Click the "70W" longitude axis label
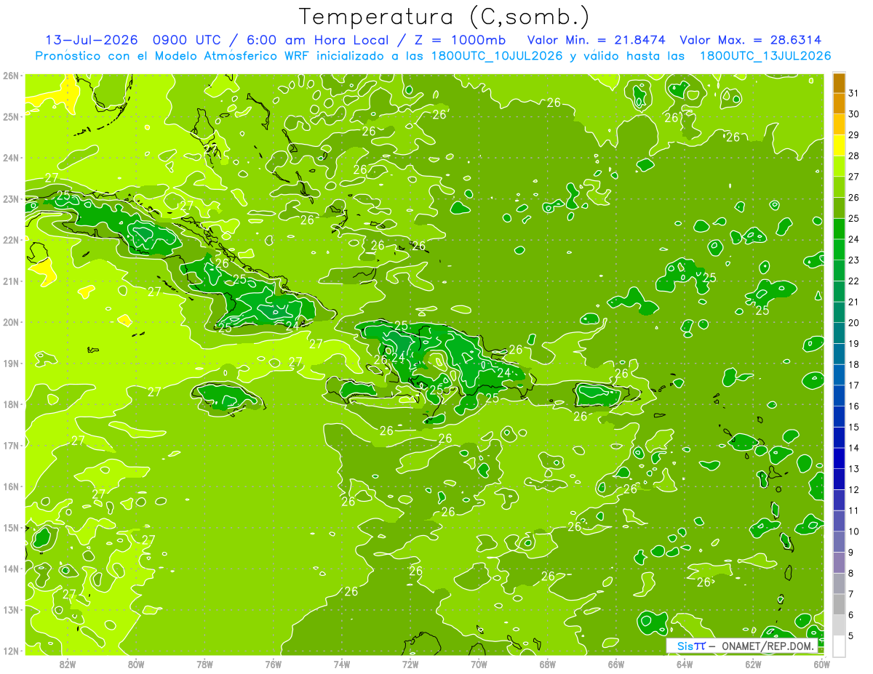This screenshot has height=674, width=873. click(x=479, y=664)
